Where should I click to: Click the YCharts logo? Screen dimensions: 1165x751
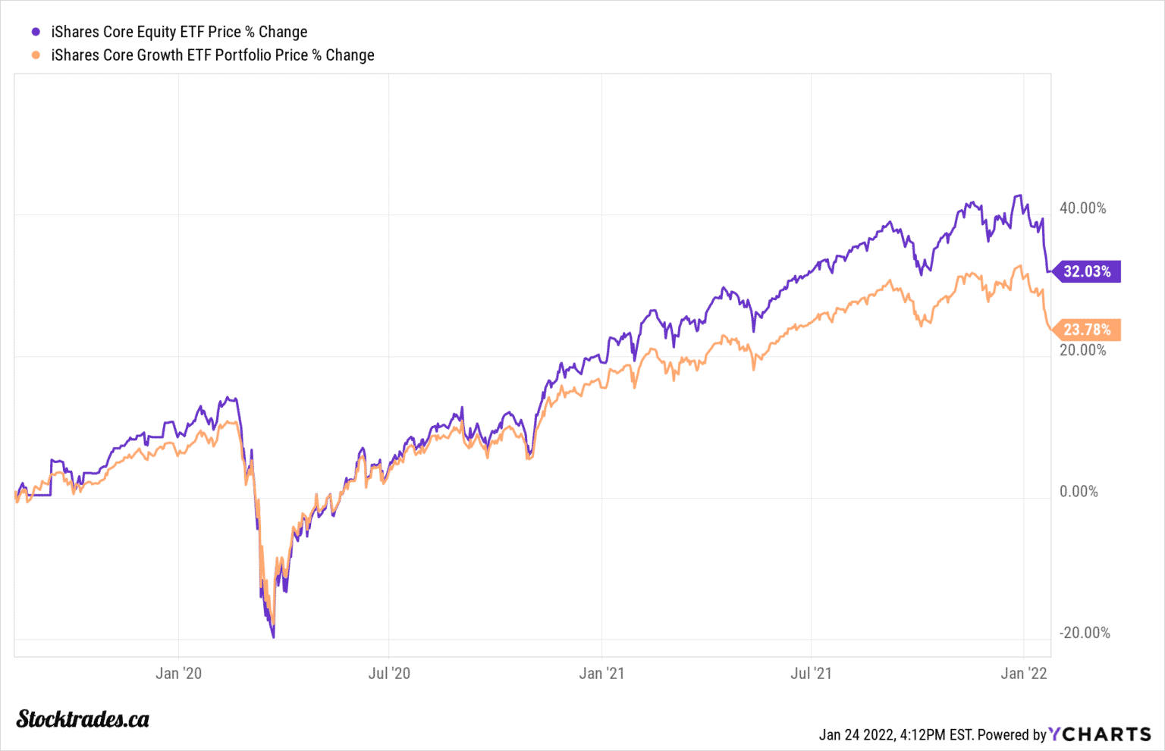1100,734
